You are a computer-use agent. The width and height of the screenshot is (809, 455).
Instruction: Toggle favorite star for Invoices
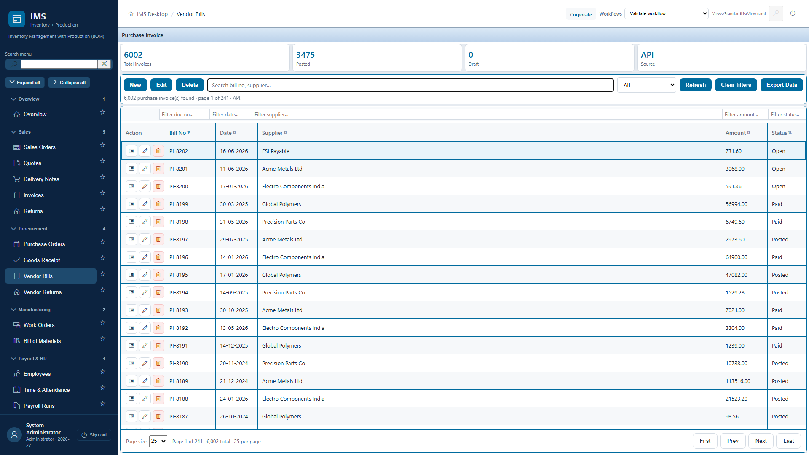(102, 193)
